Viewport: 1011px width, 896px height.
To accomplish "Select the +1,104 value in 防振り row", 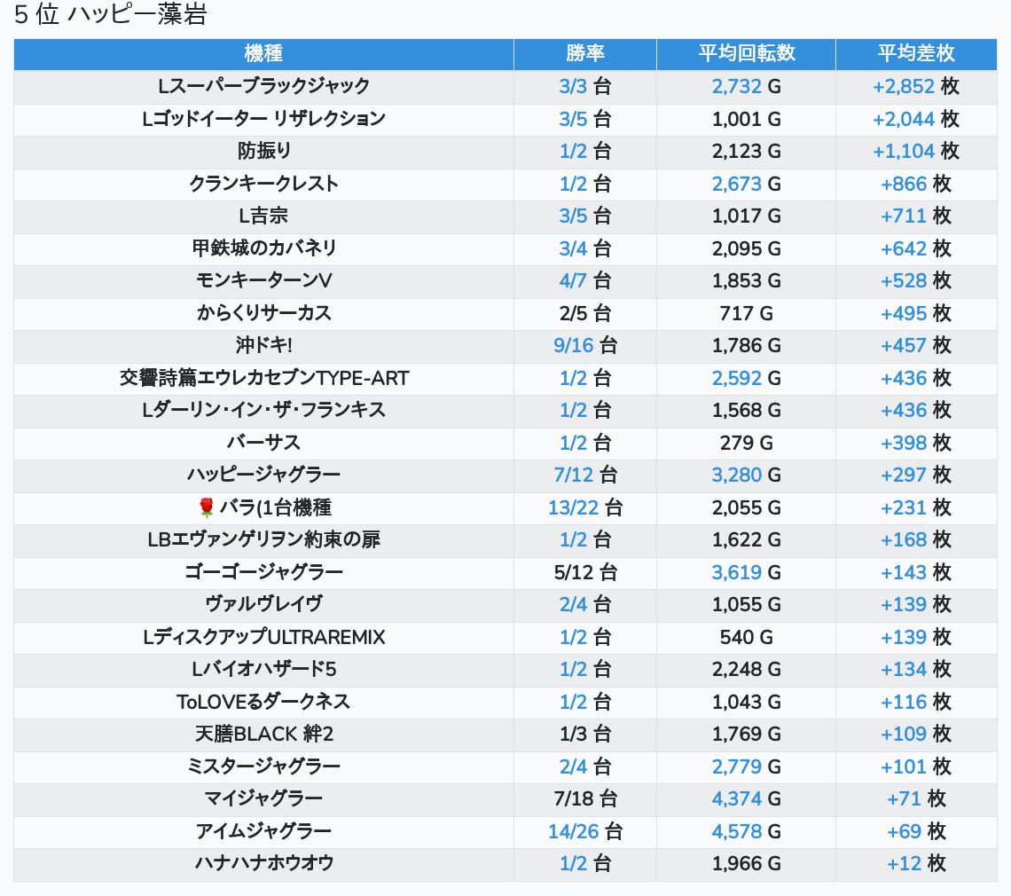I will click(903, 151).
